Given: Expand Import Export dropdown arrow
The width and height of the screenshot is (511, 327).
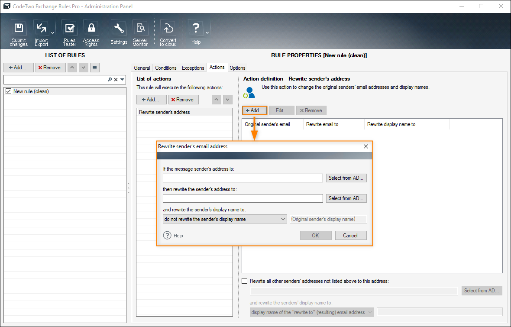Looking at the screenshot, I should 52,32.
